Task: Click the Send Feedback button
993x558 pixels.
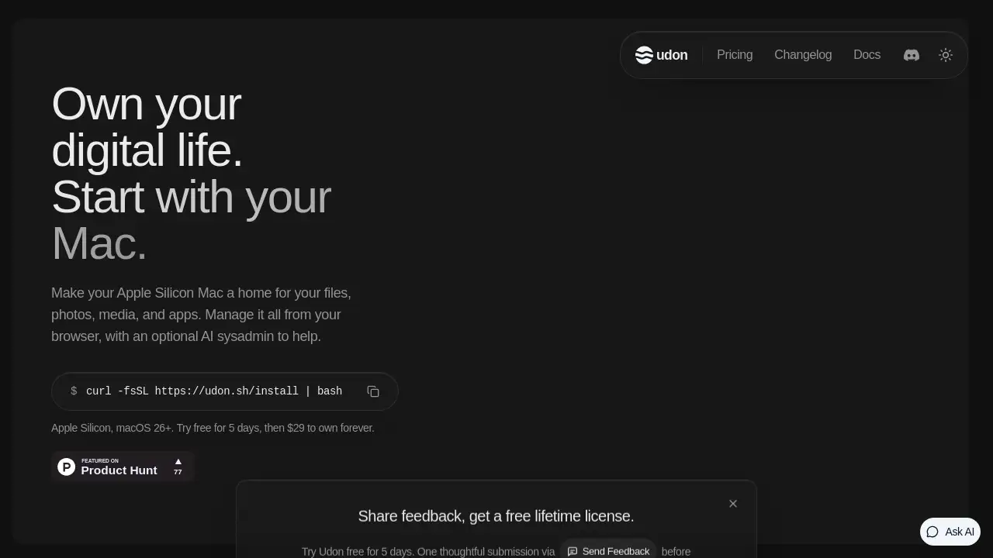Action: [x=608, y=551]
